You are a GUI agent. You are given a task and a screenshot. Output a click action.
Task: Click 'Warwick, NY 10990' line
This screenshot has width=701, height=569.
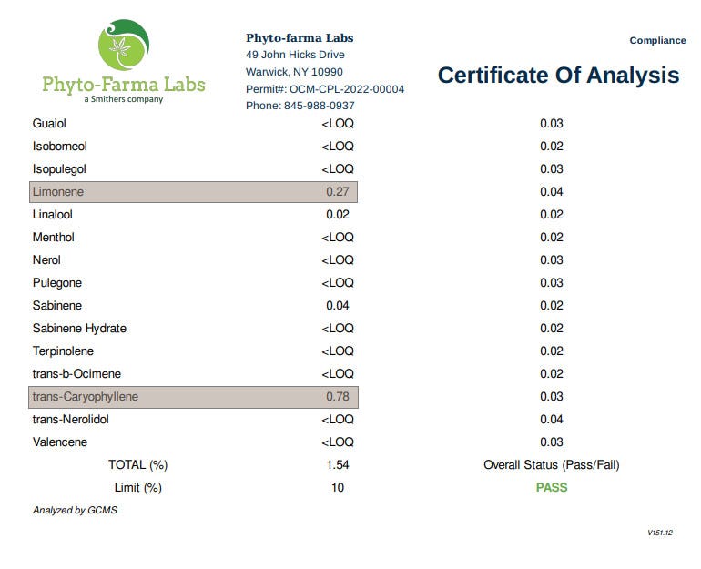click(x=294, y=72)
